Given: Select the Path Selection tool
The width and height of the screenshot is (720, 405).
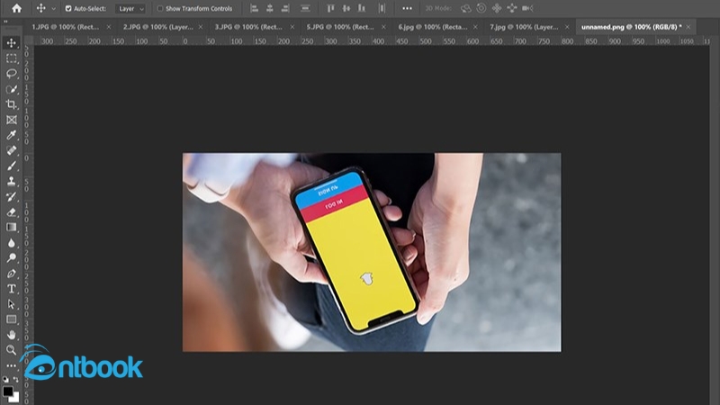Looking at the screenshot, I should coord(12,304).
